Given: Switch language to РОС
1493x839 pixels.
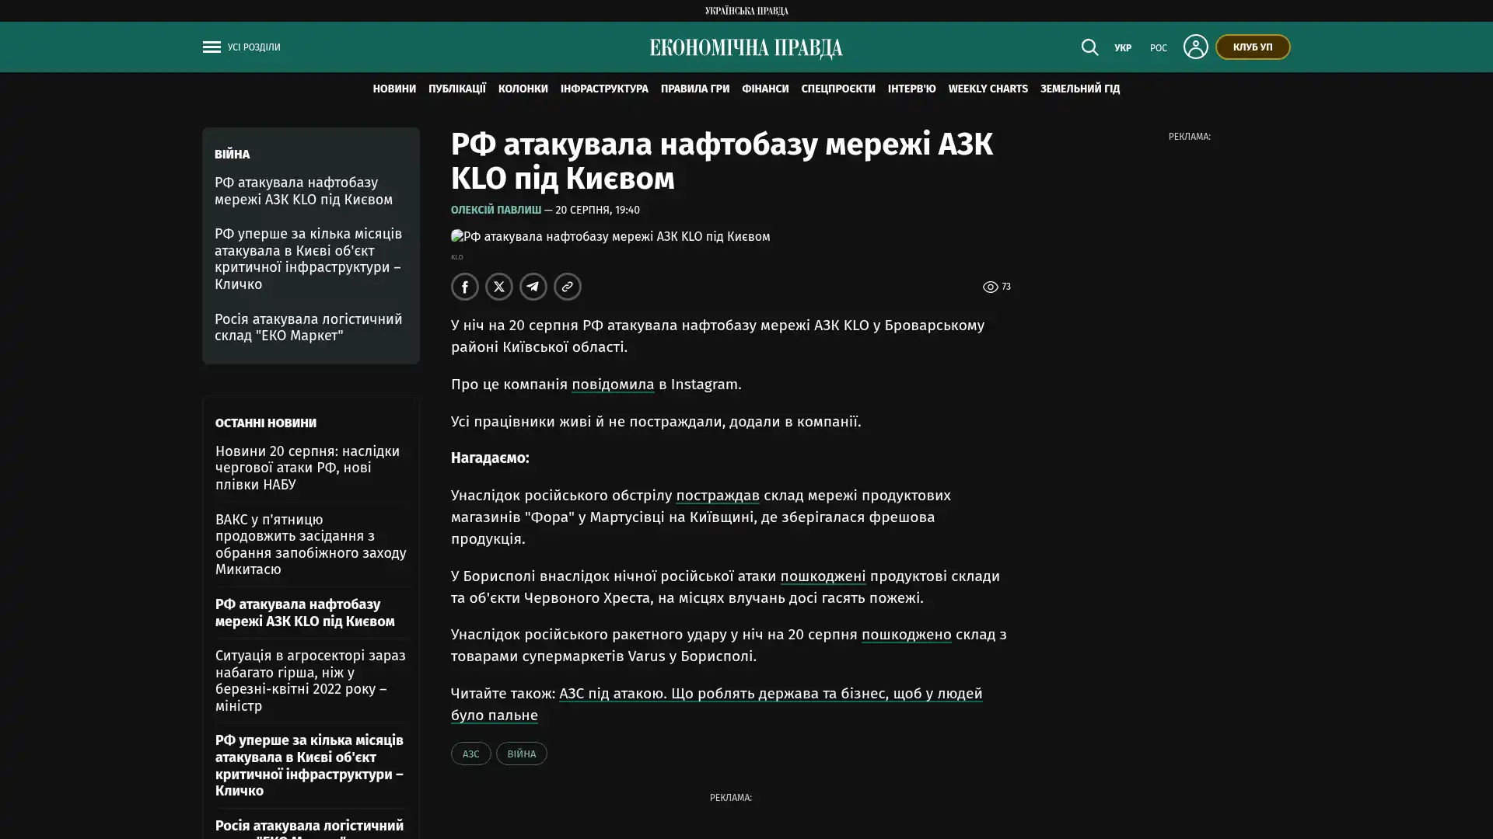Looking at the screenshot, I should [1159, 48].
